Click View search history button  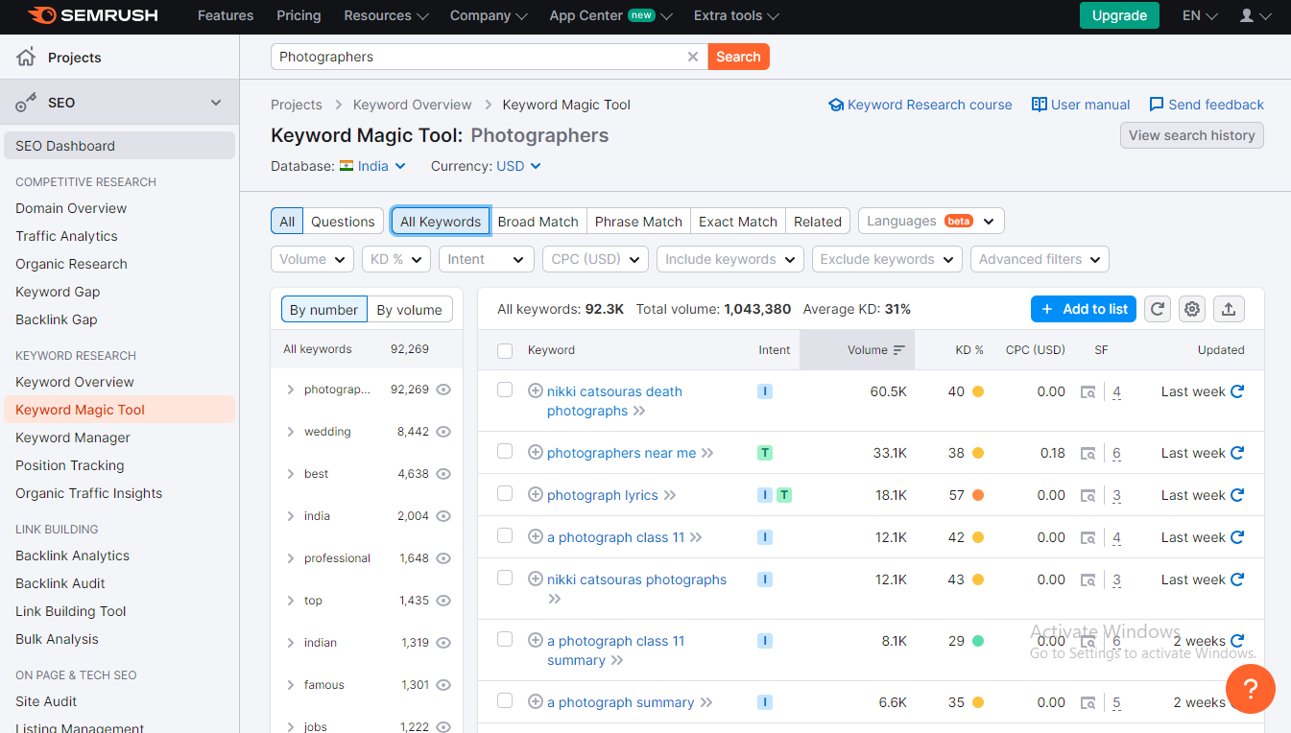tap(1191, 135)
